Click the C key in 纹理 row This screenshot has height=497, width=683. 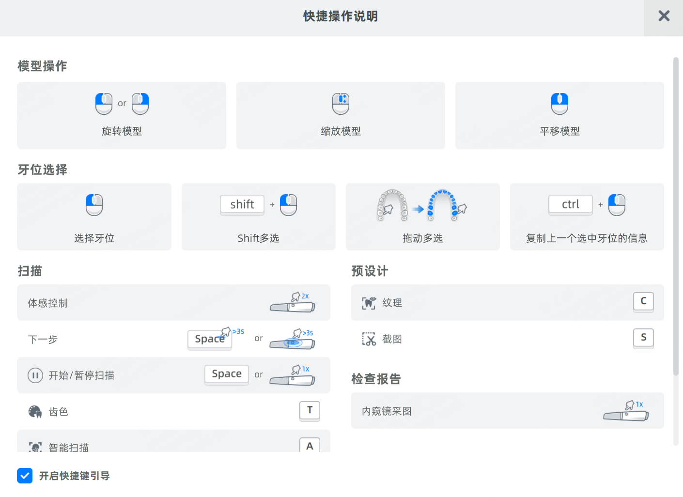pyautogui.click(x=643, y=302)
